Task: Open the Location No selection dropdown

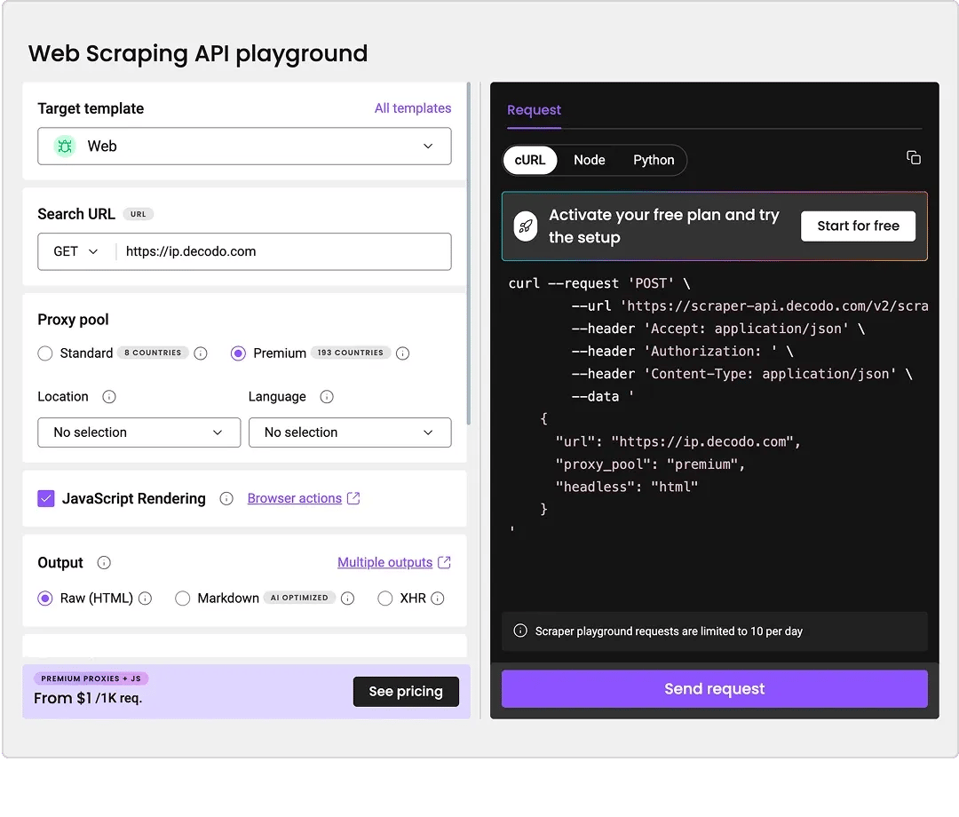Action: [x=139, y=432]
